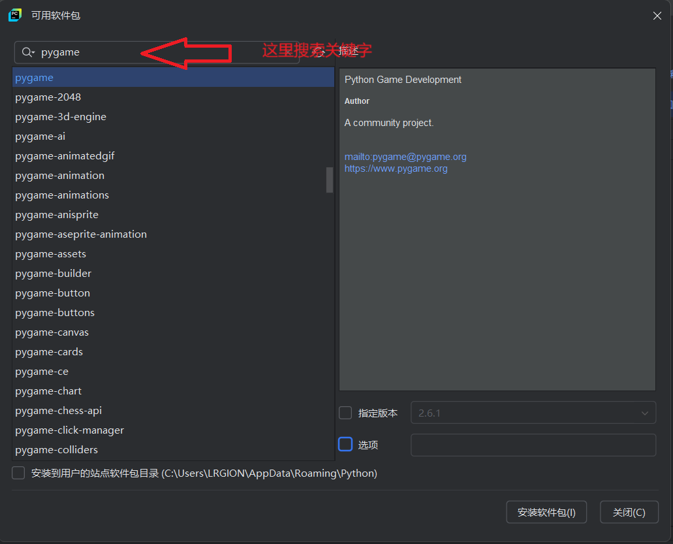Close the 可用软件包 dialog window
The image size is (673, 544).
pos(657,16)
